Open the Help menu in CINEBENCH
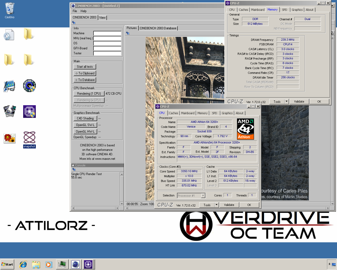The height and width of the screenshot is (270, 337). [x=83, y=11]
